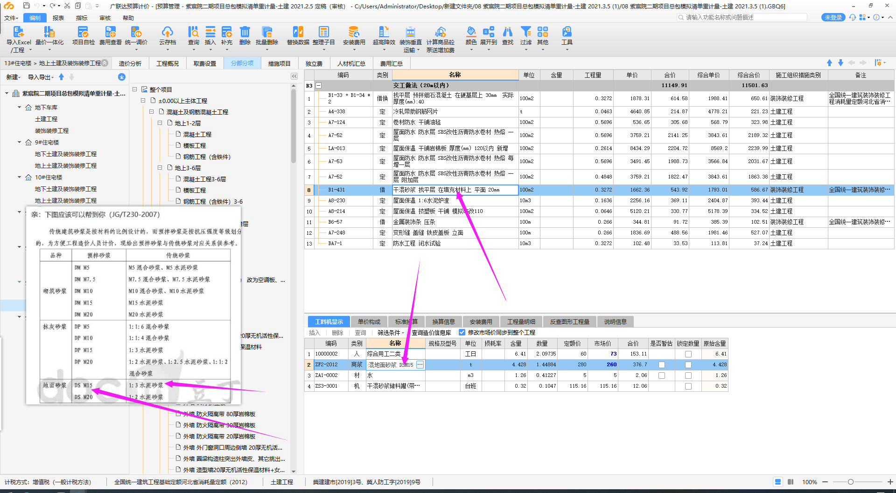Screen dimensions: 896x493
Task: Click the 补充 supplement icon
Action: click(x=227, y=32)
